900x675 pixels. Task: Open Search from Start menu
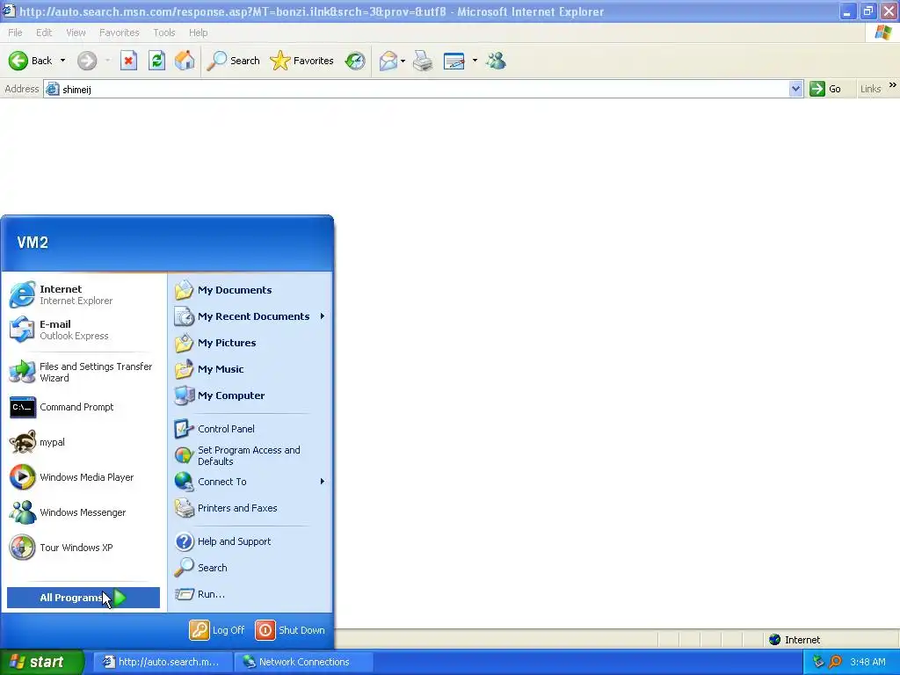(250, 568)
